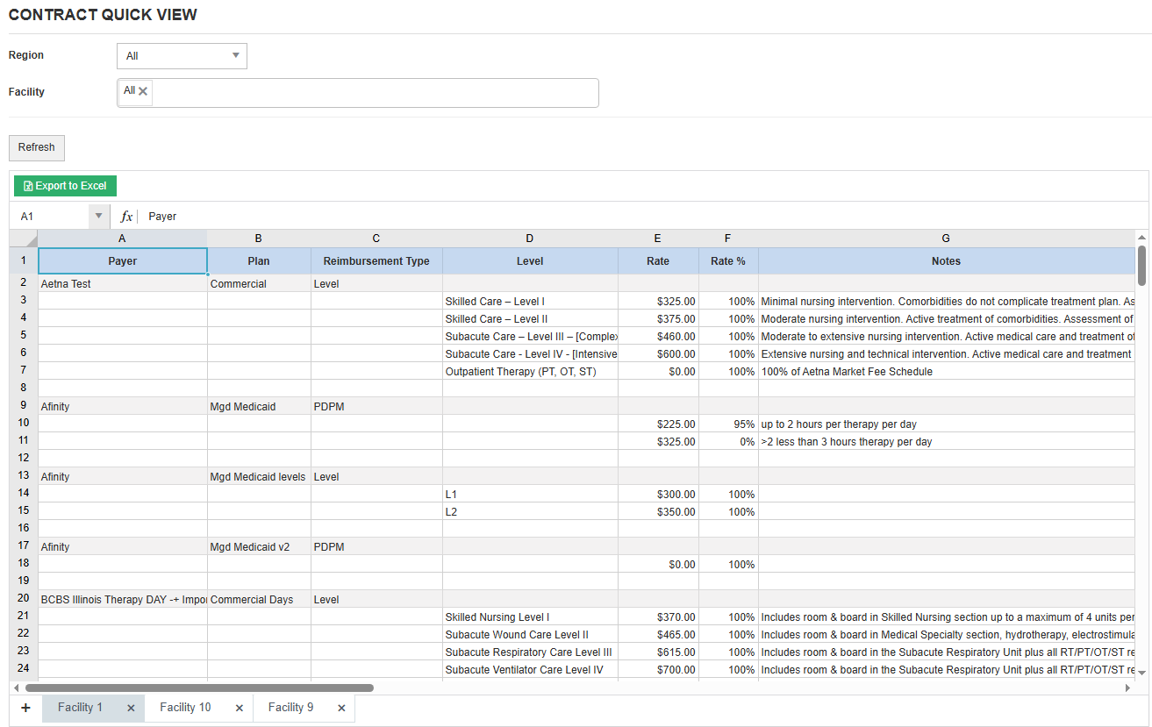Image resolution: width=1152 pixels, height=727 pixels.
Task: Select column A header
Action: pos(123,239)
